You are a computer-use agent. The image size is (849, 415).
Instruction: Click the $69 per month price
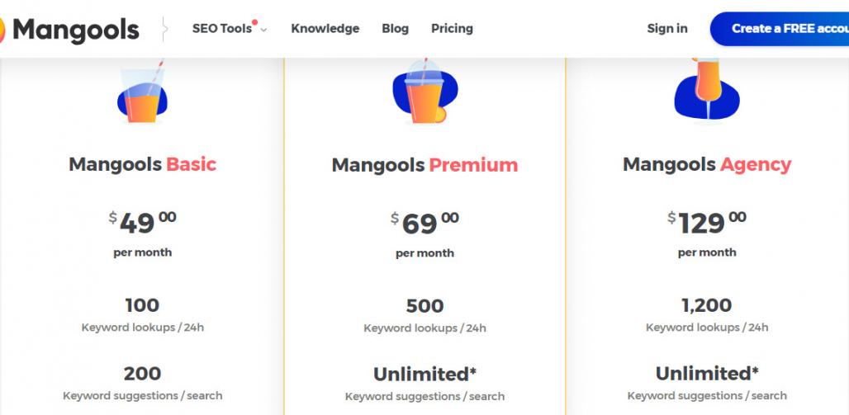click(424, 223)
